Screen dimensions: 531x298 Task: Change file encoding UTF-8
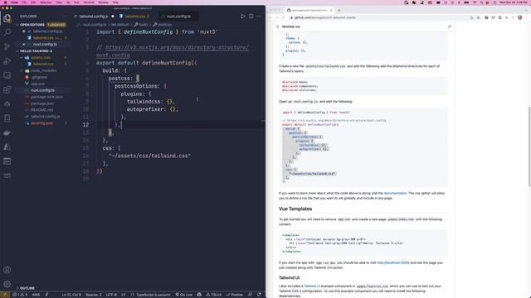(x=111, y=295)
